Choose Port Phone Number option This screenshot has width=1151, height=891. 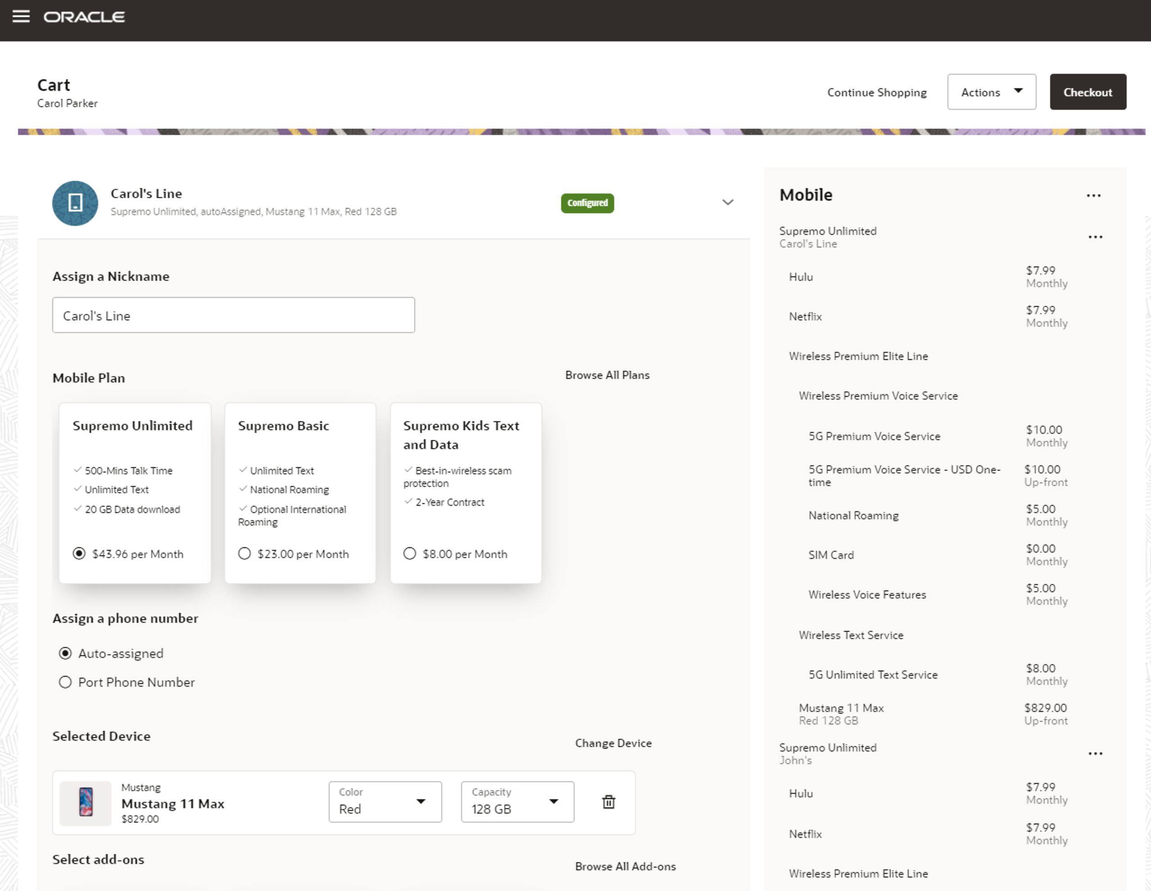[x=65, y=682]
